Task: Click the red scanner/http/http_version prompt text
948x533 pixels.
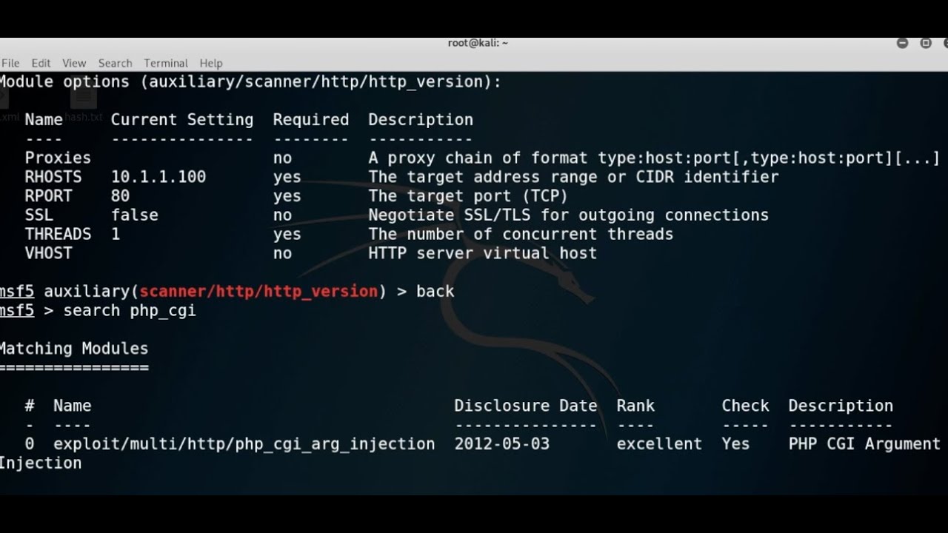Action: pos(258,292)
